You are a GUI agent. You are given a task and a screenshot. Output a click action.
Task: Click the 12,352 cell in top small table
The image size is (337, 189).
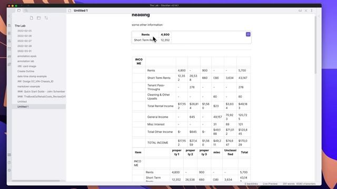165,40
